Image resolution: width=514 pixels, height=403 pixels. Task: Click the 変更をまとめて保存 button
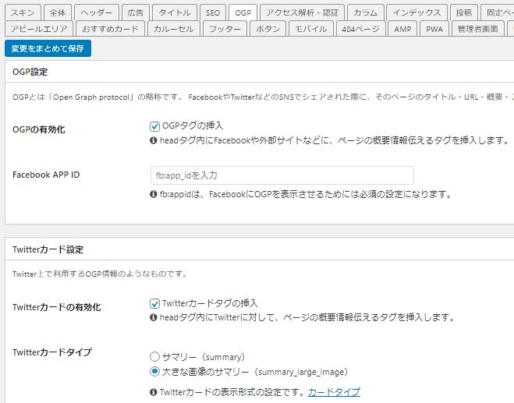click(48, 48)
